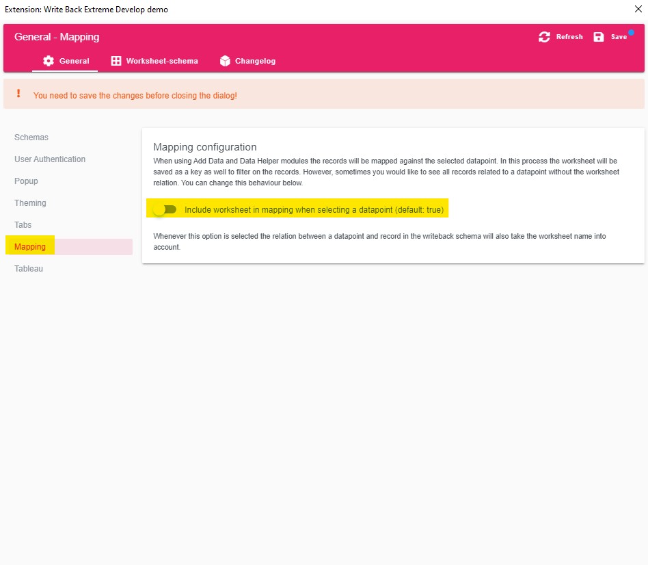Switch to the Worksheet-schema tab
The height and width of the screenshot is (565, 648).
coord(154,61)
